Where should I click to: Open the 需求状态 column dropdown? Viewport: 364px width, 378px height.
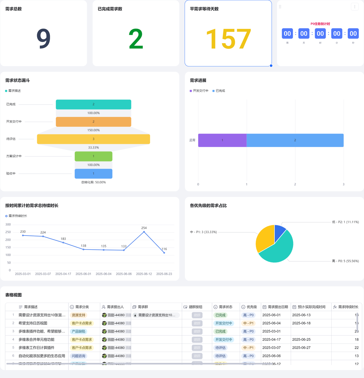pyautogui.click(x=216, y=307)
